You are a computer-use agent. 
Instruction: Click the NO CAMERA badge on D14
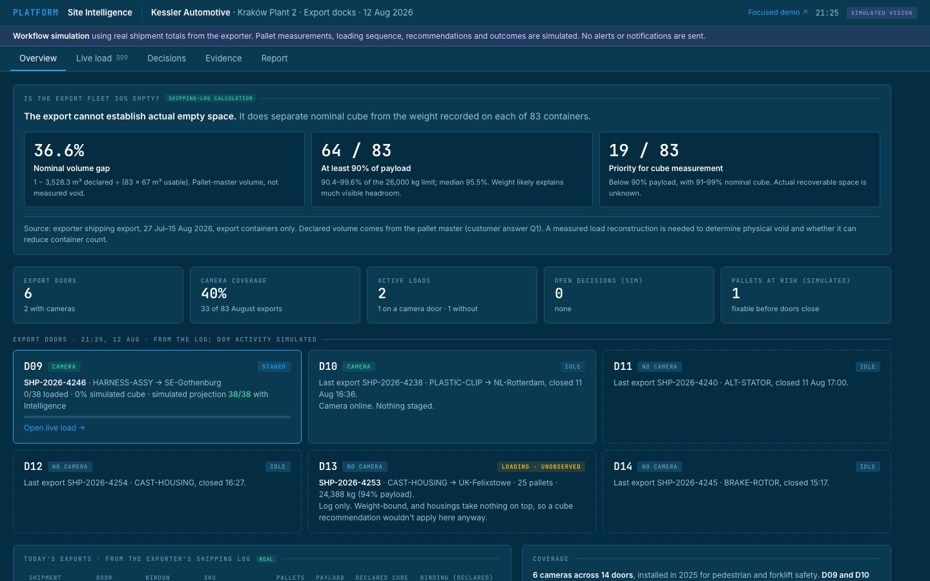(660, 467)
